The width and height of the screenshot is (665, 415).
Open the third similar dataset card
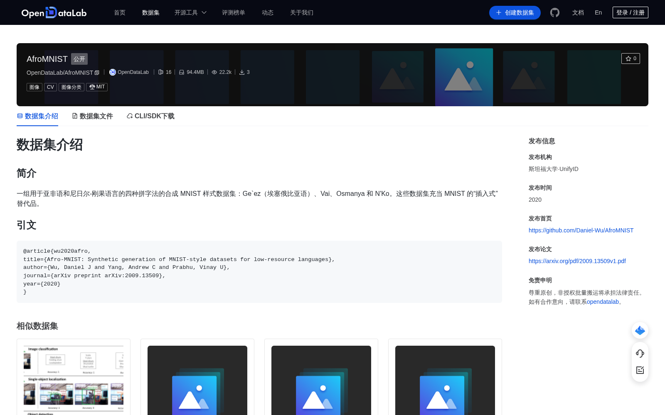point(321,377)
